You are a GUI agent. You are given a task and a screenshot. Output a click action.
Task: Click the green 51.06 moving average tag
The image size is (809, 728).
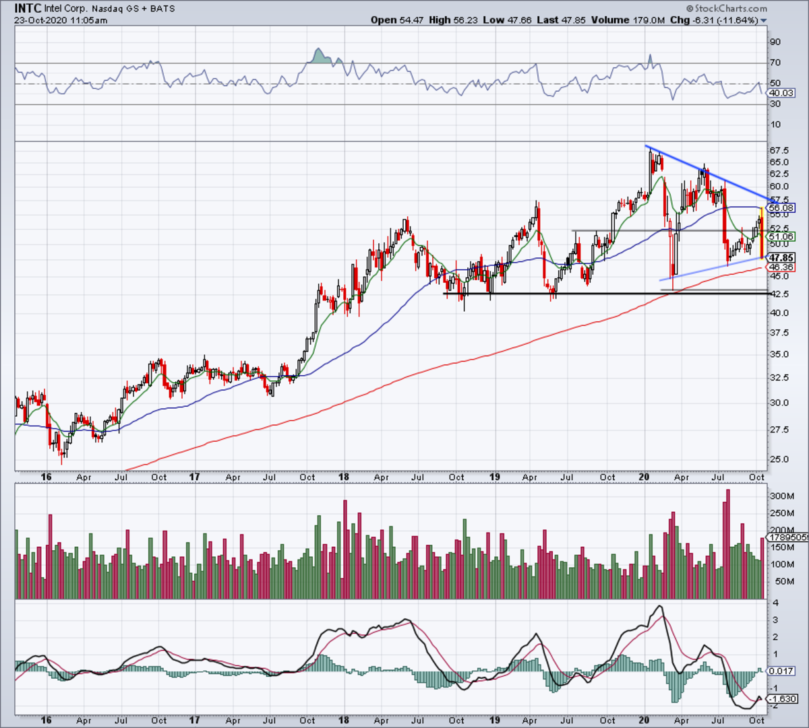point(781,236)
